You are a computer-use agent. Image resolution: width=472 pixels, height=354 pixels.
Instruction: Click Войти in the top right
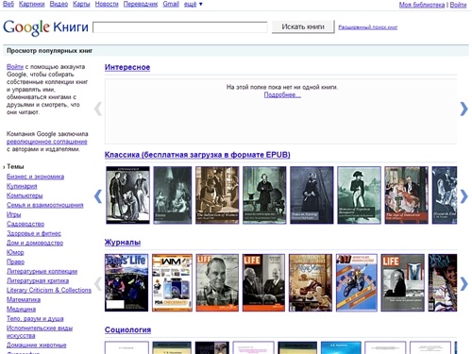tap(458, 5)
